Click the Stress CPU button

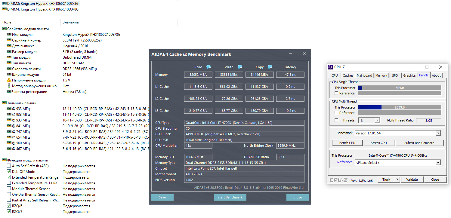379,143
